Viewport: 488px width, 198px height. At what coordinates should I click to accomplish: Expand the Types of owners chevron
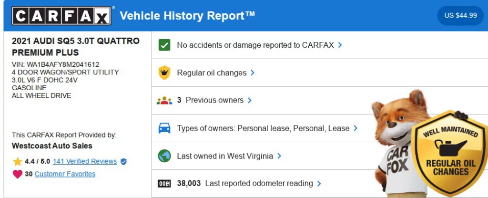(356, 128)
